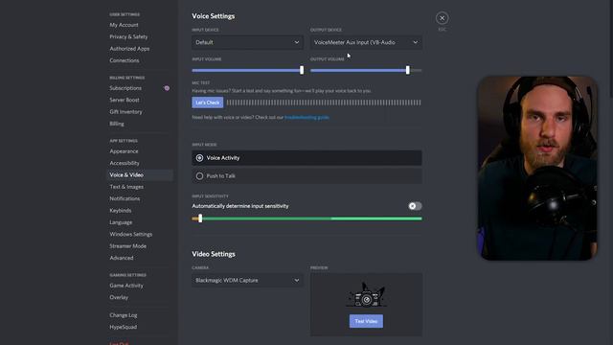Screen dimensions: 613x345
Task: Click the Voice Settings heading
Action: (x=213, y=16)
